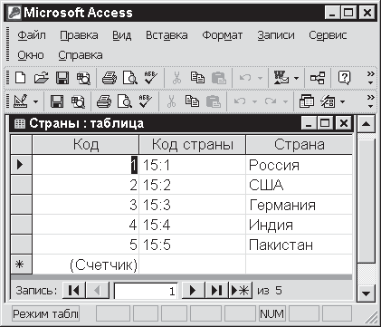Click the vertical scrollbar down arrow
This screenshot has height=327, width=381.
point(367,293)
